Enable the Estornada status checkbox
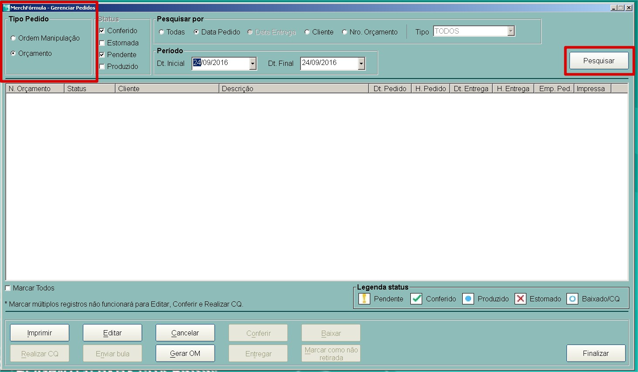Image resolution: width=638 pixels, height=372 pixels. [x=102, y=43]
